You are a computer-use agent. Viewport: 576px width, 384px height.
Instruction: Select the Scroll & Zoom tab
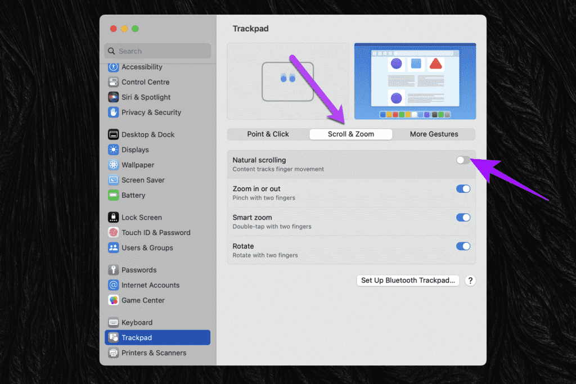tap(351, 134)
